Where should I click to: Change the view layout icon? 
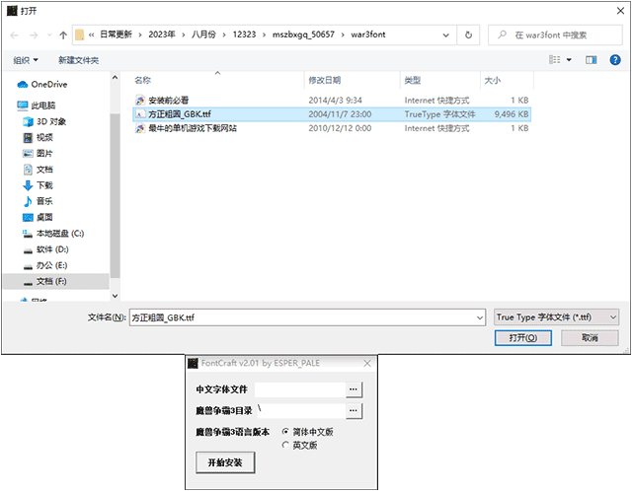click(x=555, y=60)
